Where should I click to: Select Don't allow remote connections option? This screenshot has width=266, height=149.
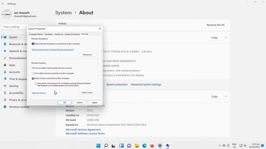(33, 74)
